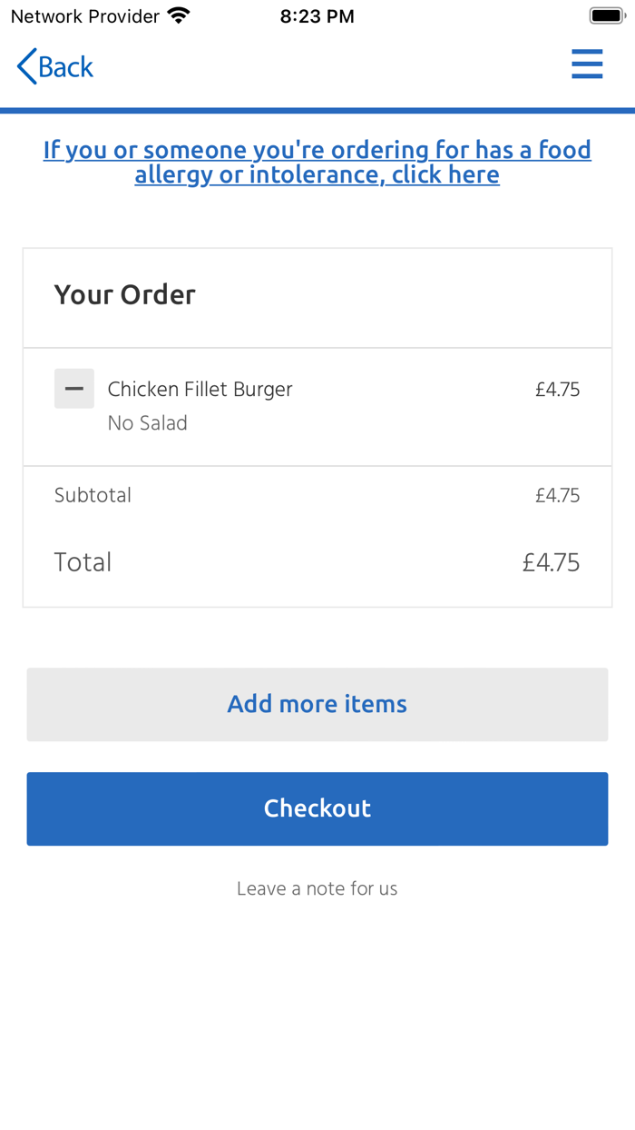Tap the Subtotal amount £4.75
The width and height of the screenshot is (635, 1130).
click(x=557, y=495)
